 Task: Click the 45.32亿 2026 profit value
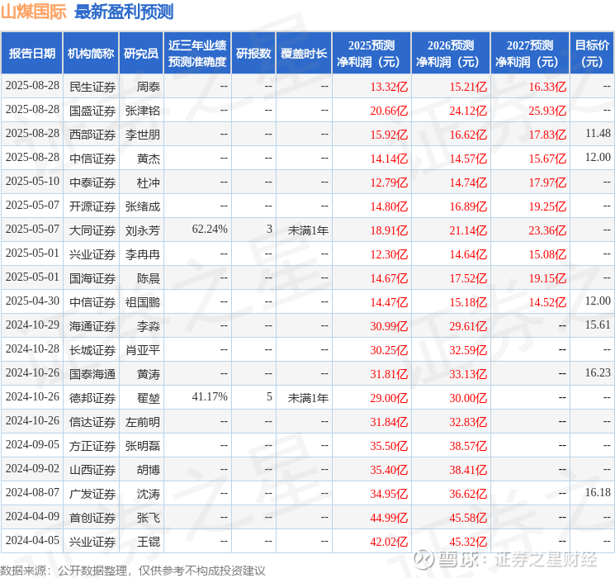coord(468,542)
